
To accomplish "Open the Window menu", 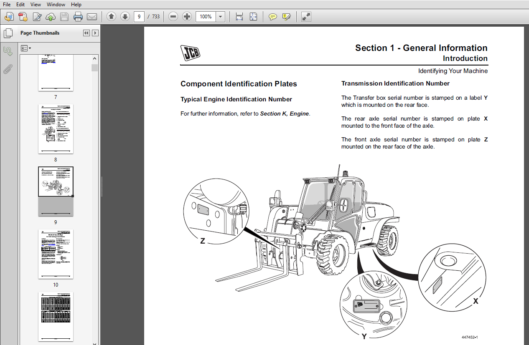I will (x=56, y=4).
